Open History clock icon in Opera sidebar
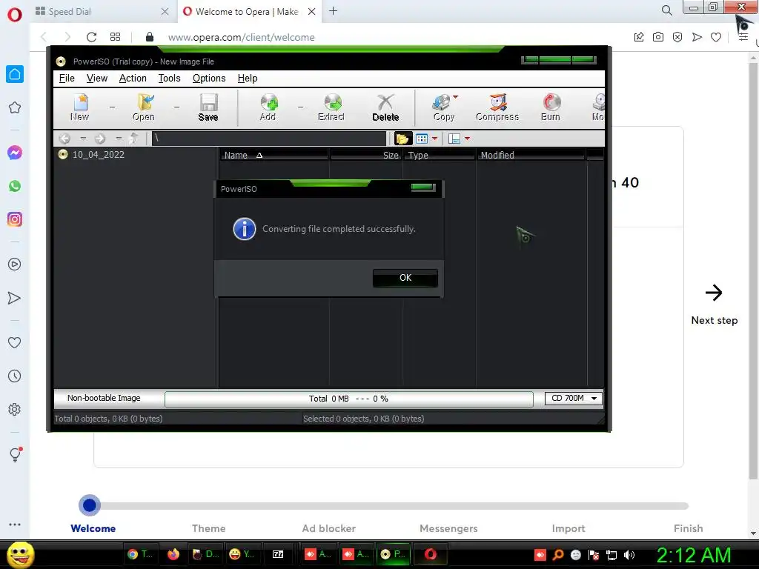Viewport: 759px width, 569px height. coord(15,376)
